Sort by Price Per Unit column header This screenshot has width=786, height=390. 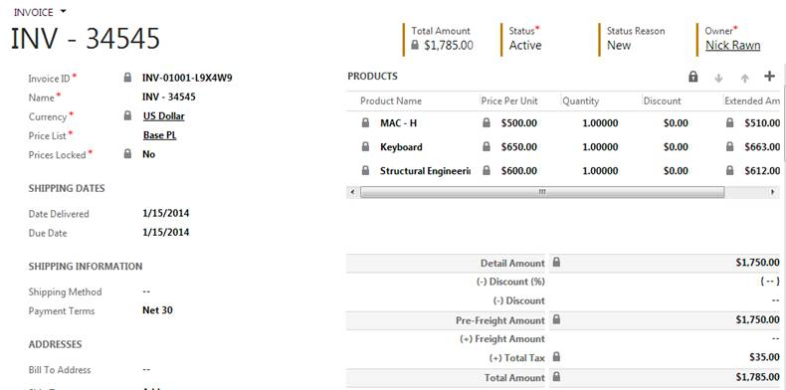(509, 100)
